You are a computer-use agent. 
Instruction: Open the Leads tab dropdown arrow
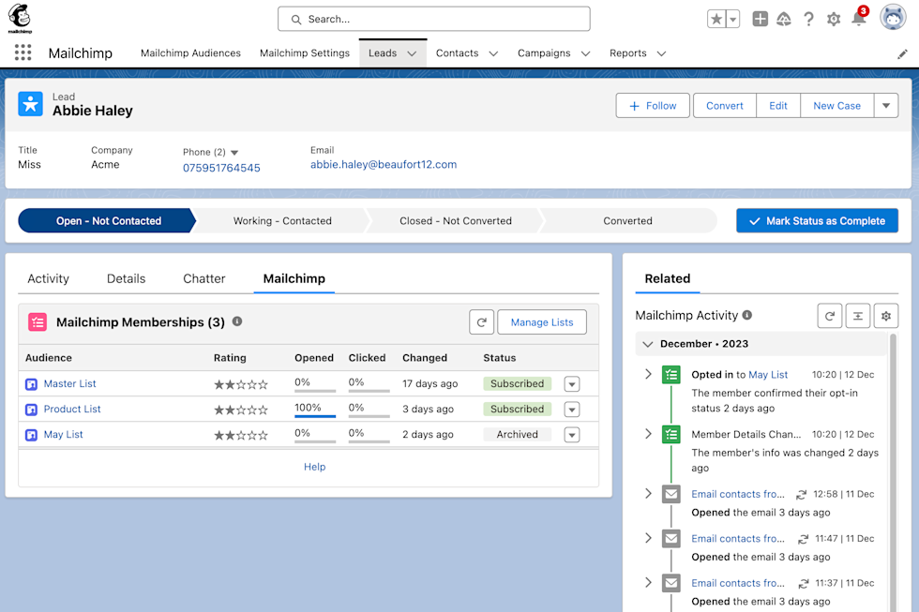tap(410, 53)
